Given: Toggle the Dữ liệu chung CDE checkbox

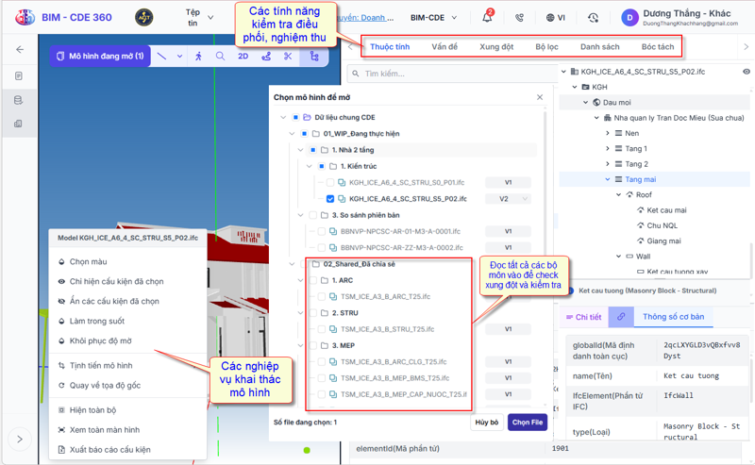Looking at the screenshot, I should pos(295,118).
